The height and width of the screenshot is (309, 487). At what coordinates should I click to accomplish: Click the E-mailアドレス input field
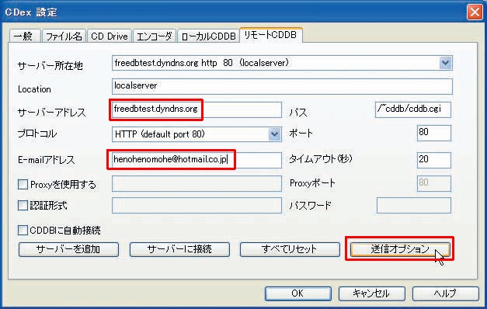[197, 160]
